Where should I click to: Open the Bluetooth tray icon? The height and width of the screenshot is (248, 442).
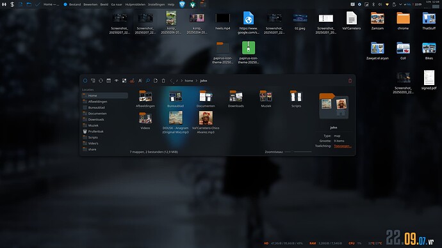point(373,4)
